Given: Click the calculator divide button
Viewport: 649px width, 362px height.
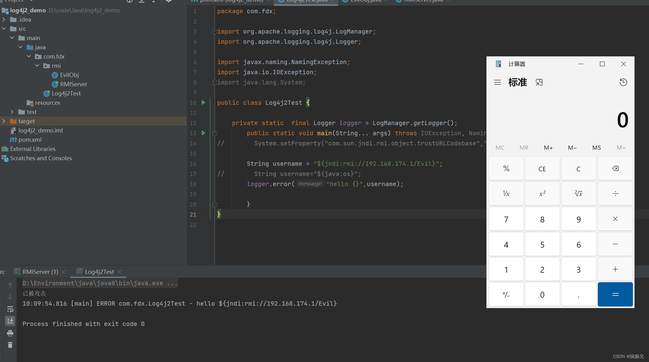Looking at the screenshot, I should tap(615, 194).
